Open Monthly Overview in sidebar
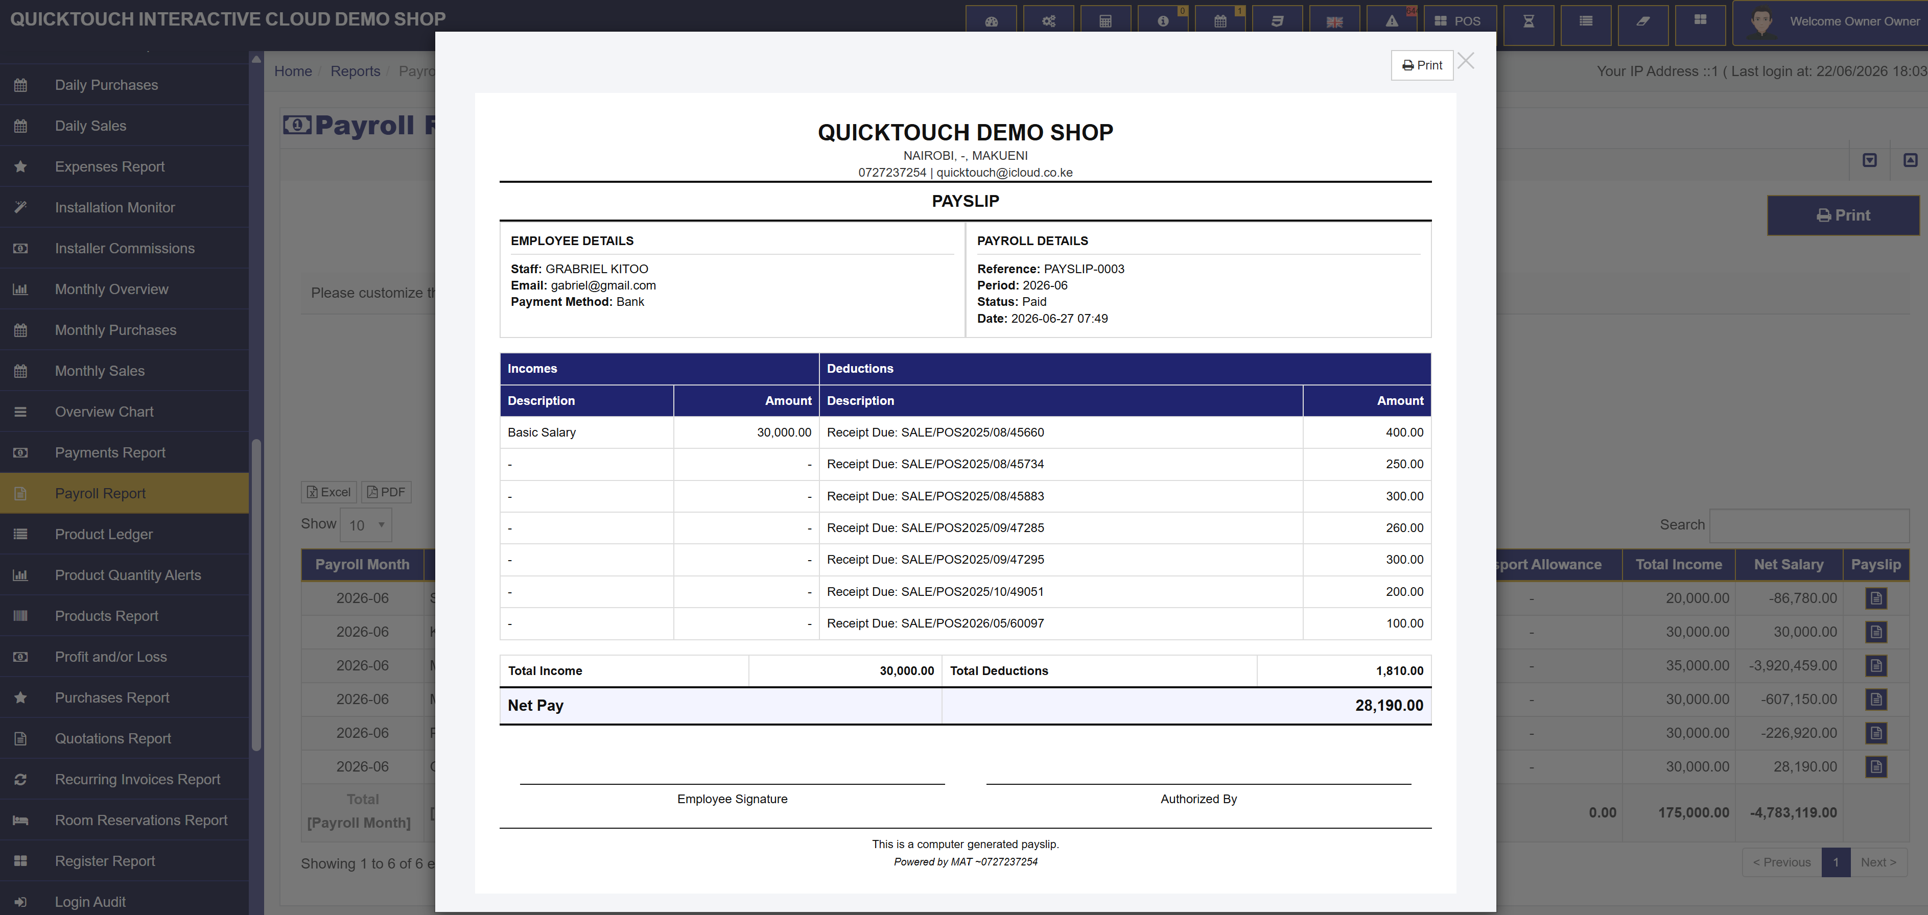This screenshot has width=1928, height=915. tap(124, 290)
